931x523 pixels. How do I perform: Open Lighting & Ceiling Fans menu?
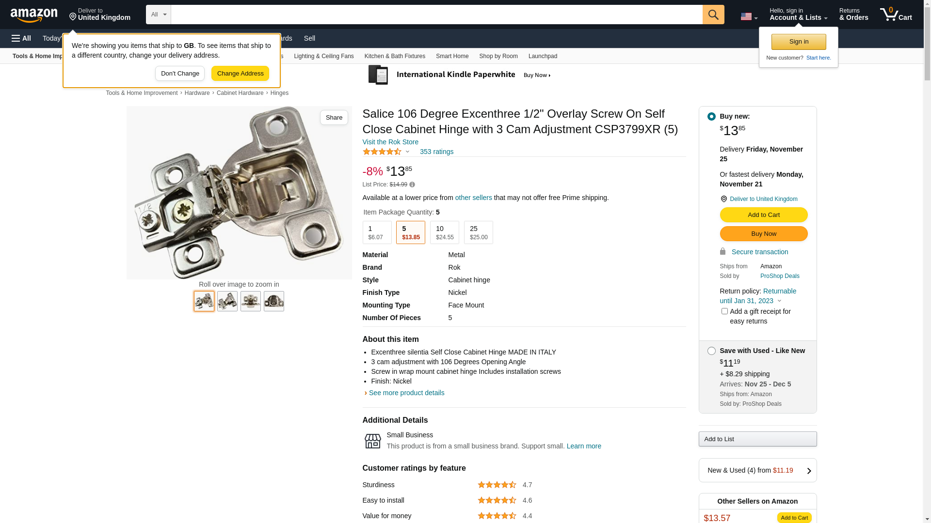(323, 56)
